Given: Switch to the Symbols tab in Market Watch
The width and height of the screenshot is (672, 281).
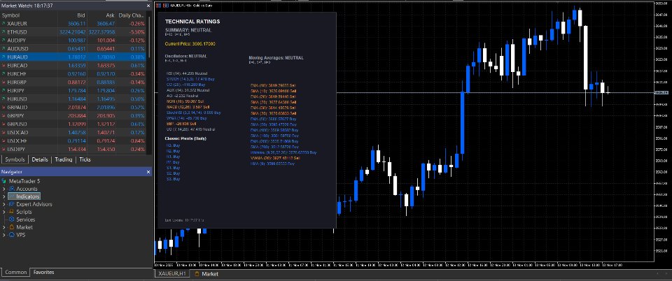Looking at the screenshot, I should [x=15, y=159].
